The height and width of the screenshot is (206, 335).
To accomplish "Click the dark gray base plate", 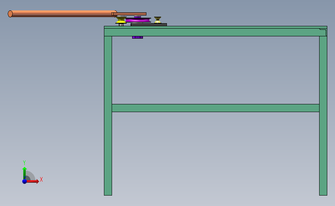I will click(149, 25).
